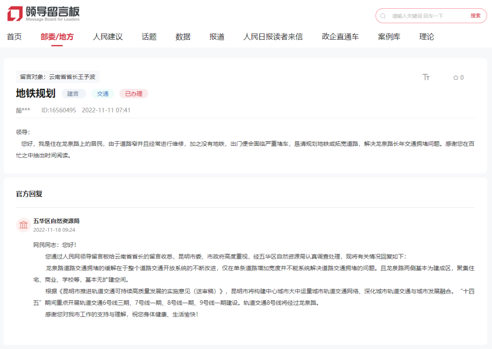Click the search keyword input field
Image resolution: width=492 pixels, height=349 pixels.
pyautogui.click(x=426, y=16)
